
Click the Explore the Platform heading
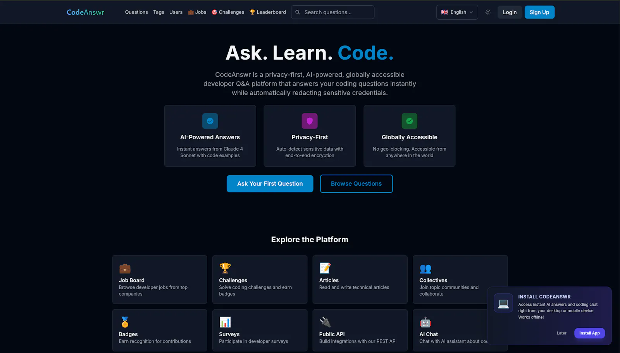click(x=310, y=240)
